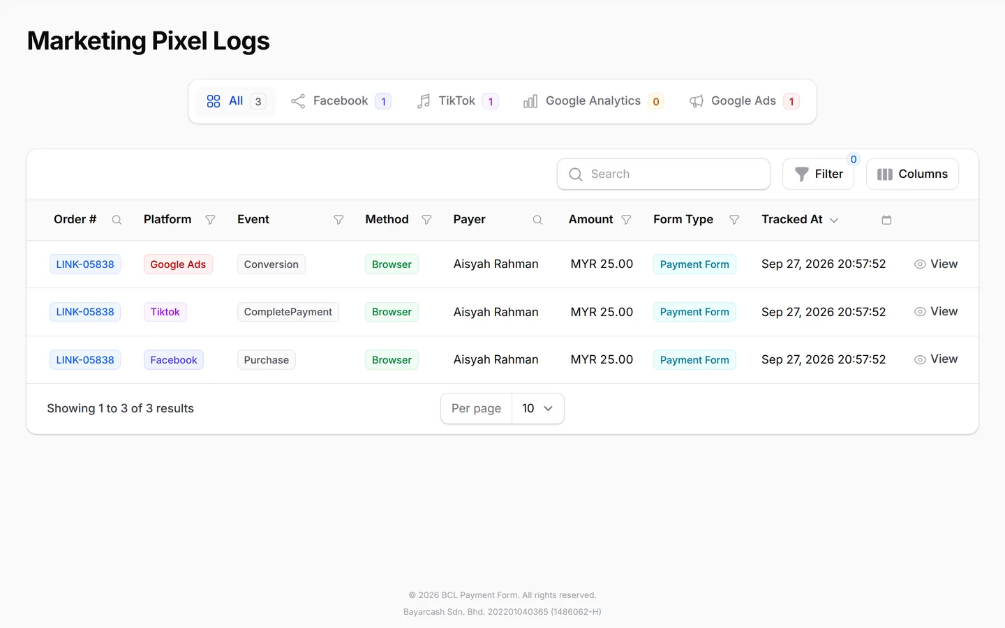Click the Payer column header label
The image size is (1005, 628).
click(469, 219)
